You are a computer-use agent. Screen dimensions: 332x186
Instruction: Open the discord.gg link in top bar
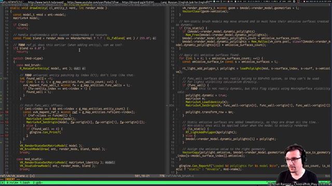tap(139, 2)
